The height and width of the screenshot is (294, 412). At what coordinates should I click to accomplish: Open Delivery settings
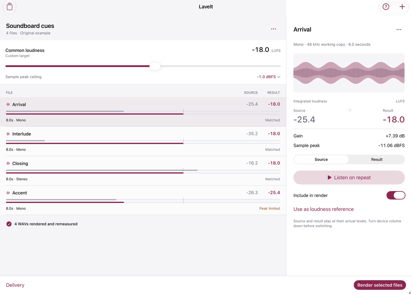[x=15, y=285]
